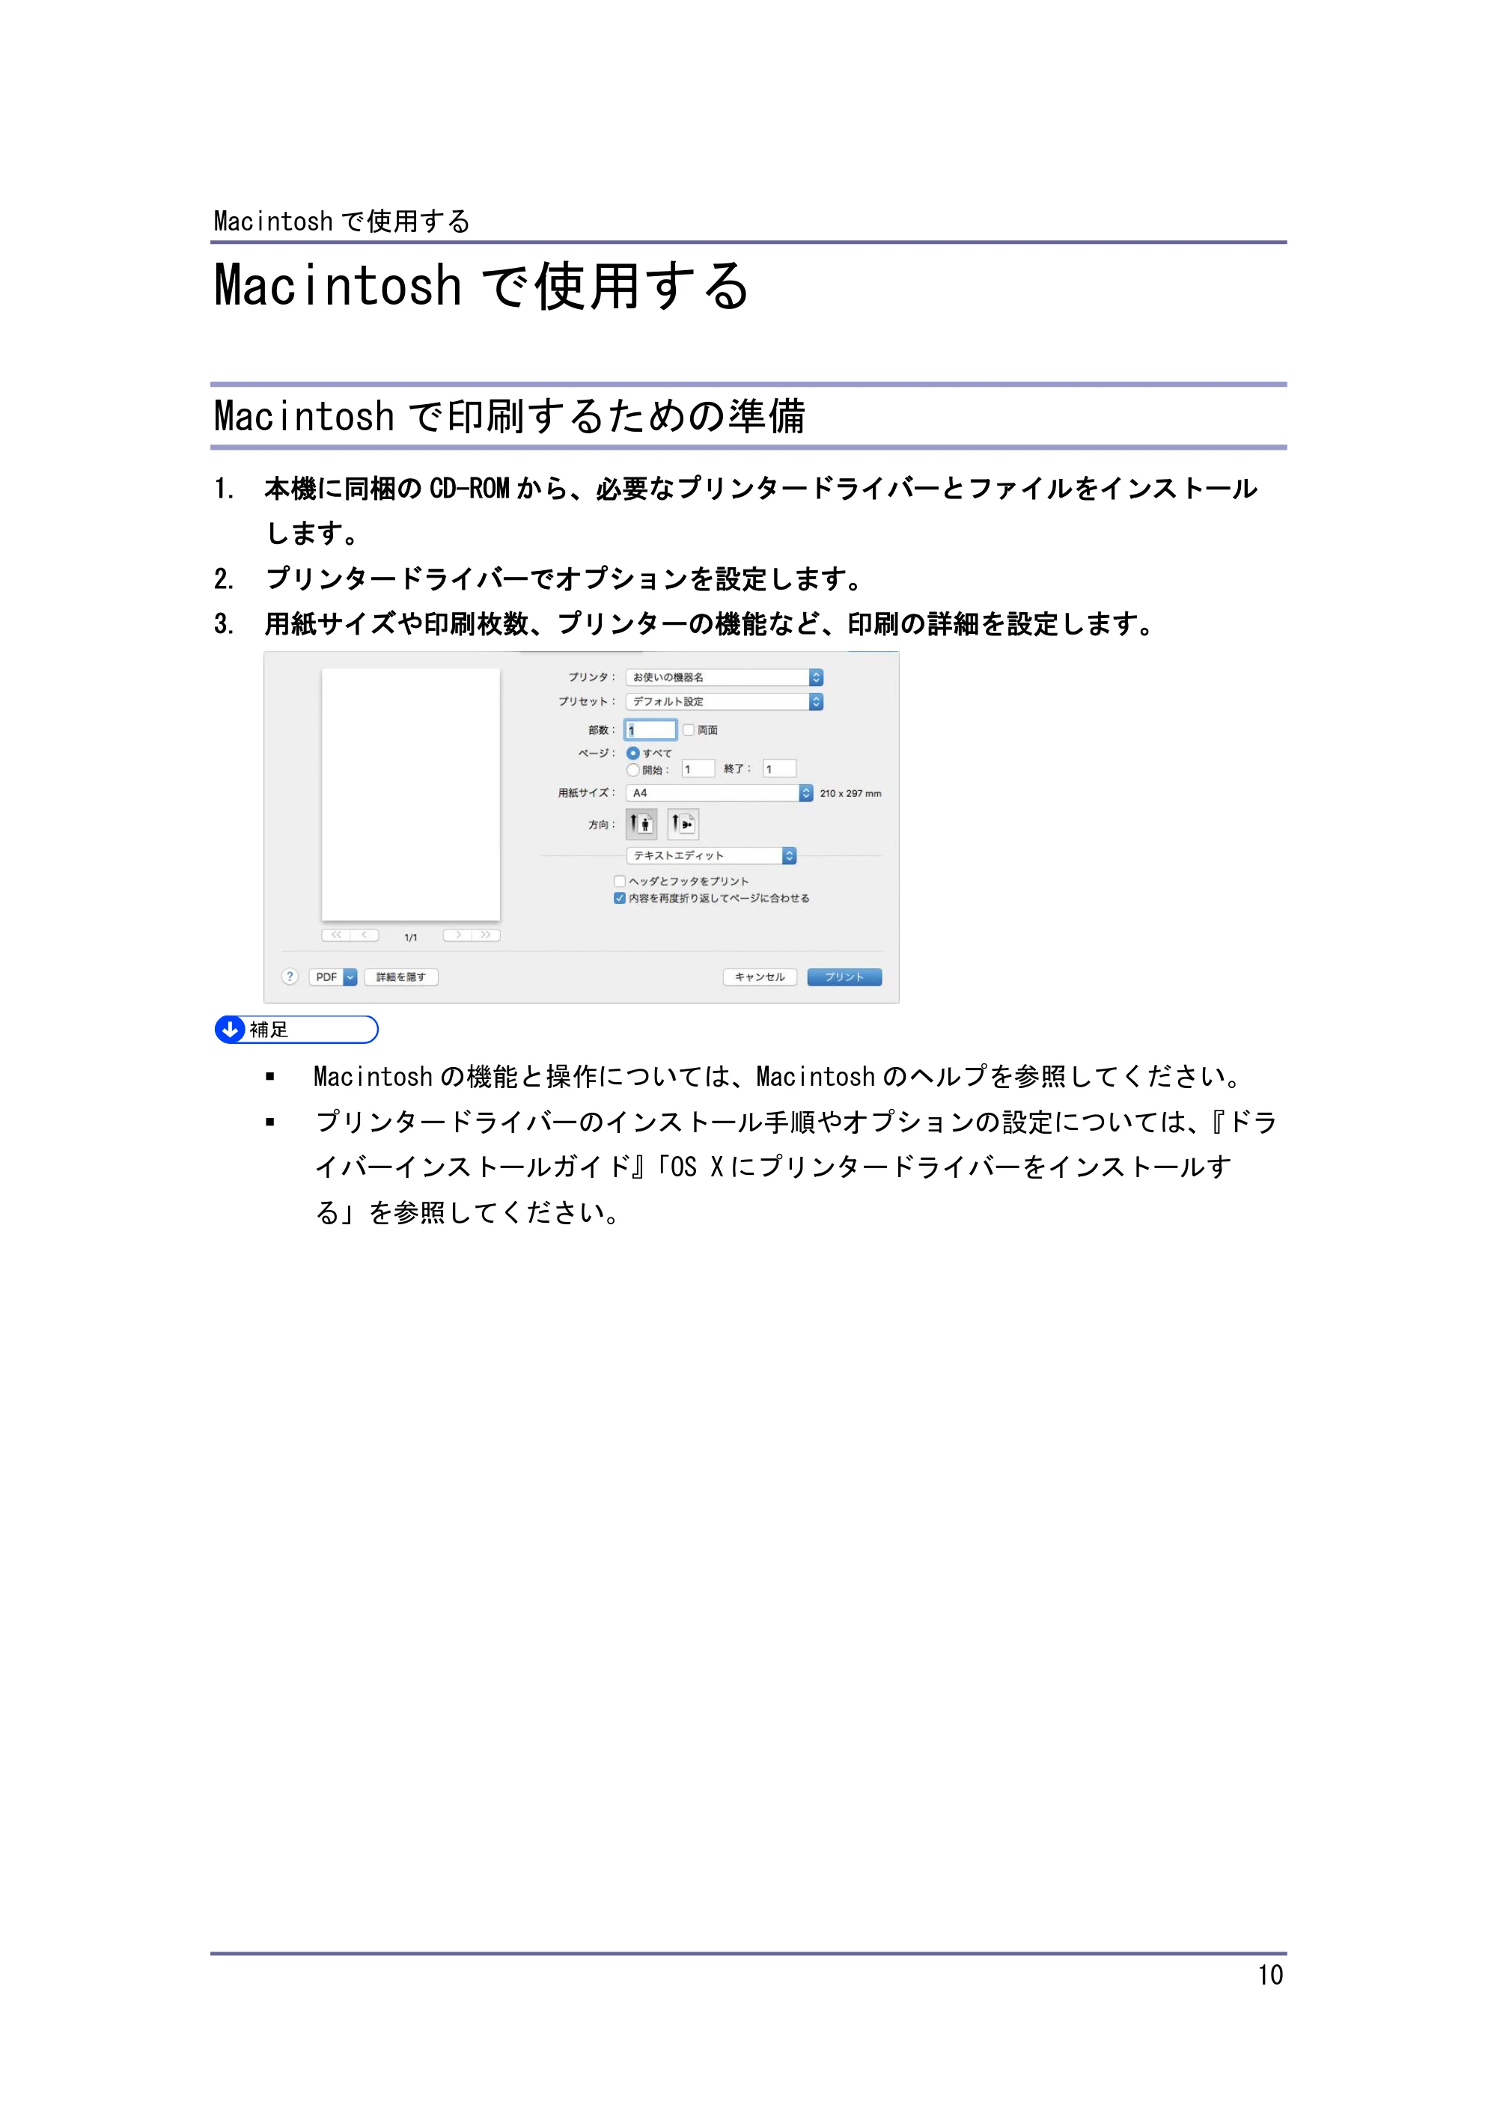Open the 用紙サイズ A4 dropdown
Viewport: 1497px width, 2117px height.
tap(719, 793)
